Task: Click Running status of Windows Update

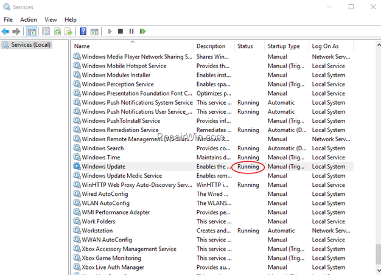Action: 248,167
